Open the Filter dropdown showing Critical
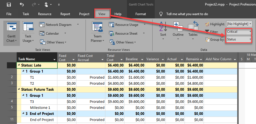 coord(239,32)
